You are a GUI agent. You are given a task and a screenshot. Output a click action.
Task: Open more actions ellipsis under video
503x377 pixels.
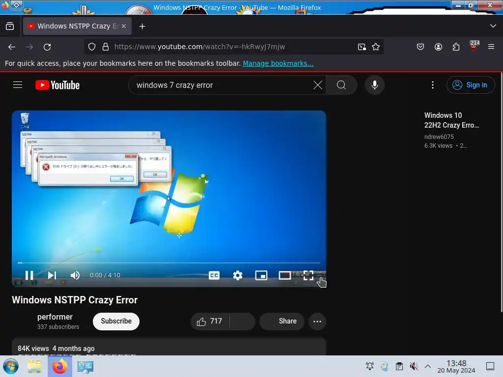click(x=317, y=321)
